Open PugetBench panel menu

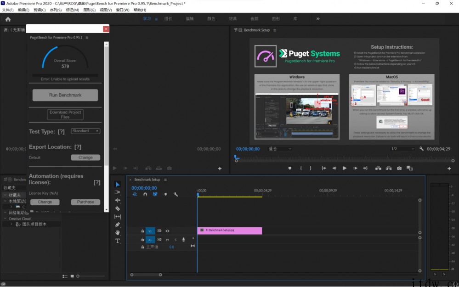pyautogui.click(x=87, y=38)
